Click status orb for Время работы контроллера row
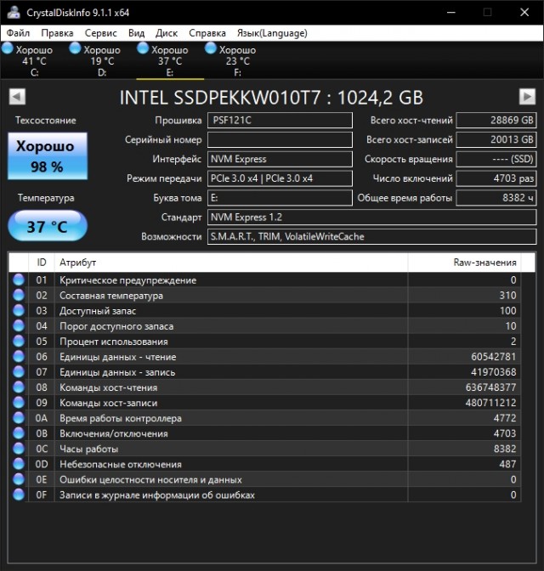This screenshot has height=571, width=544. 19,418
